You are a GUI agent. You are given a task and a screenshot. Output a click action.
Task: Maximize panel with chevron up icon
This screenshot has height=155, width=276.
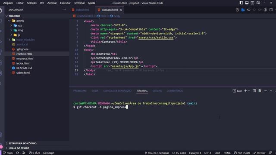click(271, 91)
